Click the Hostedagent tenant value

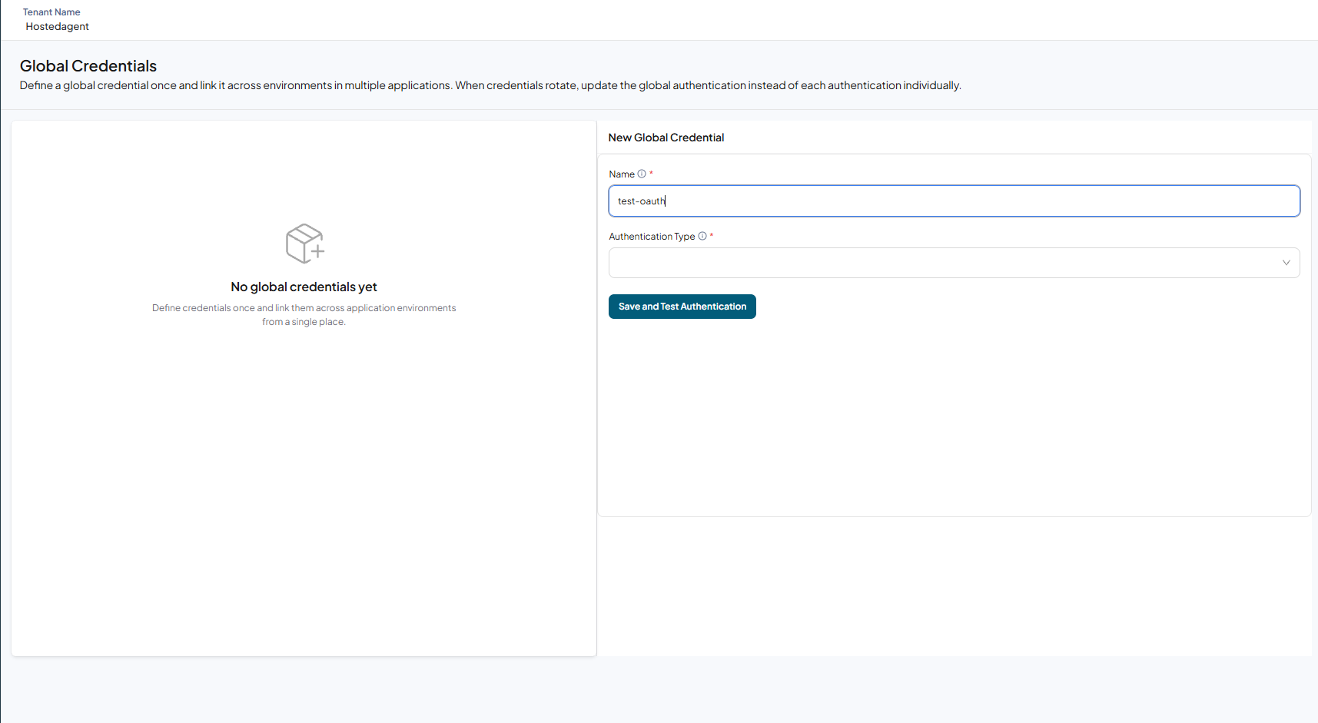(58, 26)
